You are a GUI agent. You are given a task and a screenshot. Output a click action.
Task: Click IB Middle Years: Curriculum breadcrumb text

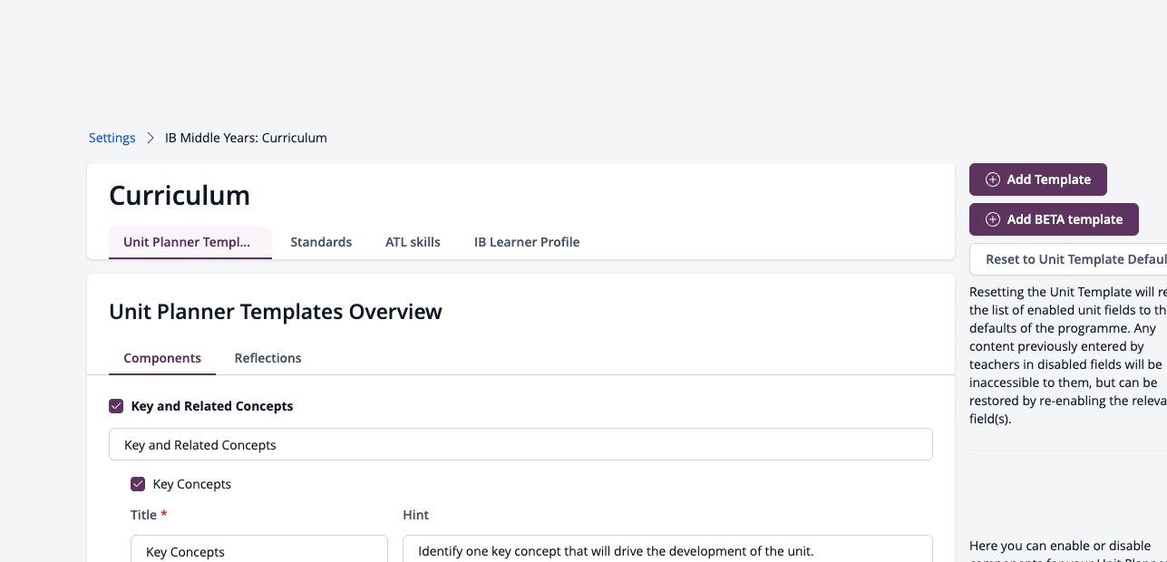click(x=246, y=139)
